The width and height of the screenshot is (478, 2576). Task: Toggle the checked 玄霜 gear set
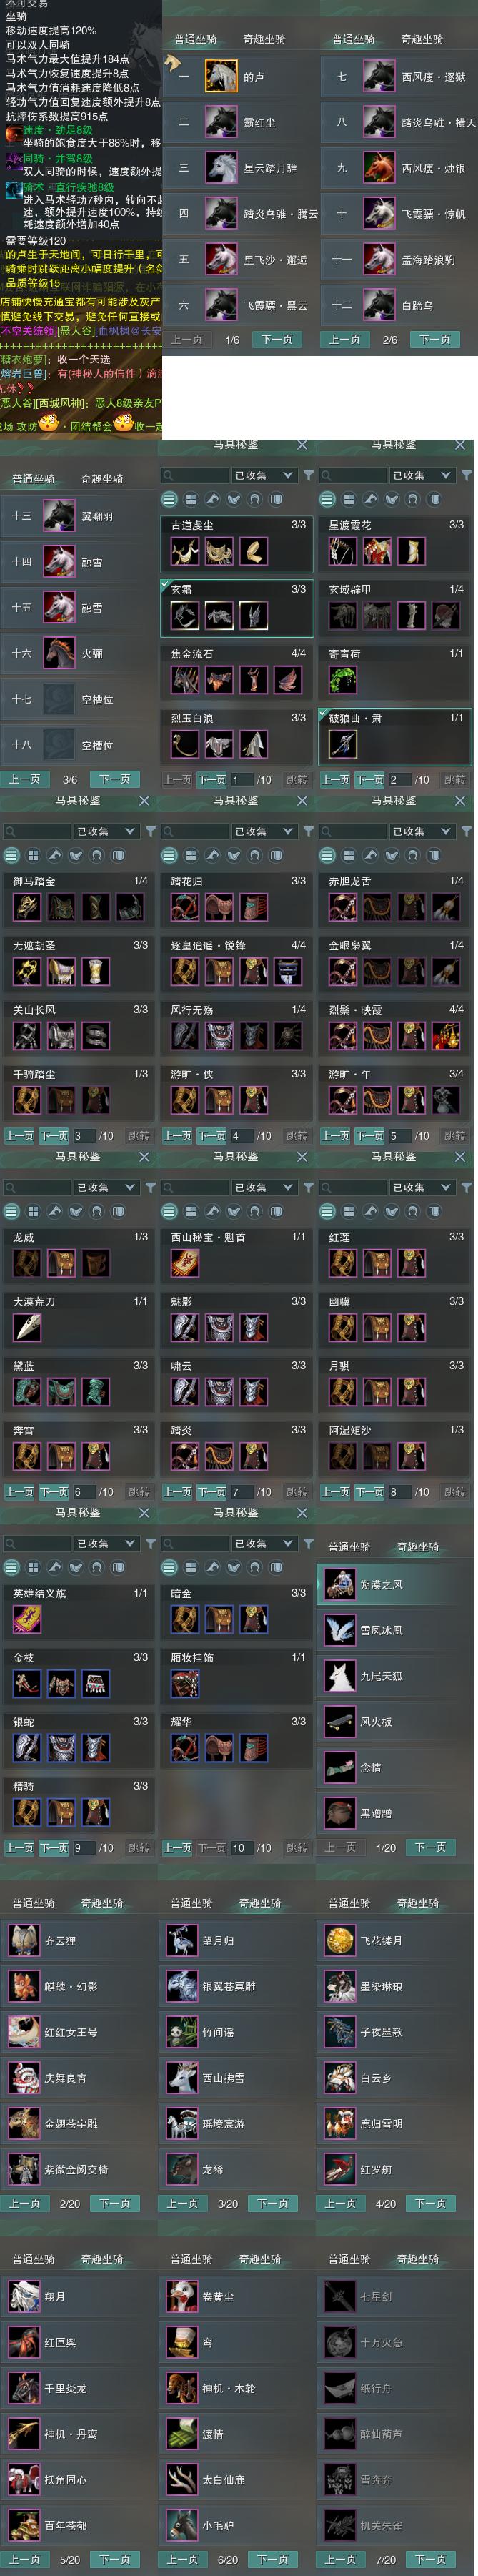click(237, 608)
